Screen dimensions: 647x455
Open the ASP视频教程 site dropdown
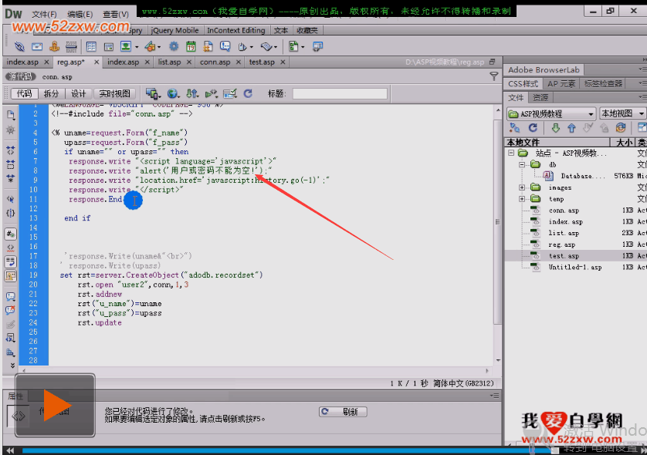(x=551, y=113)
